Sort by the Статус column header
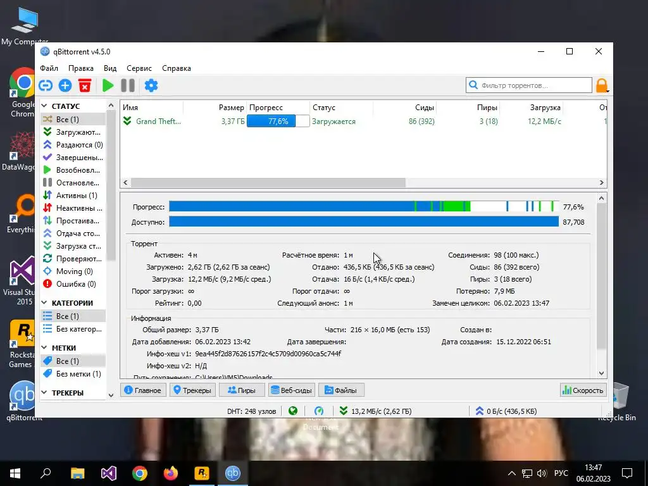This screenshot has height=486, width=648. point(341,108)
